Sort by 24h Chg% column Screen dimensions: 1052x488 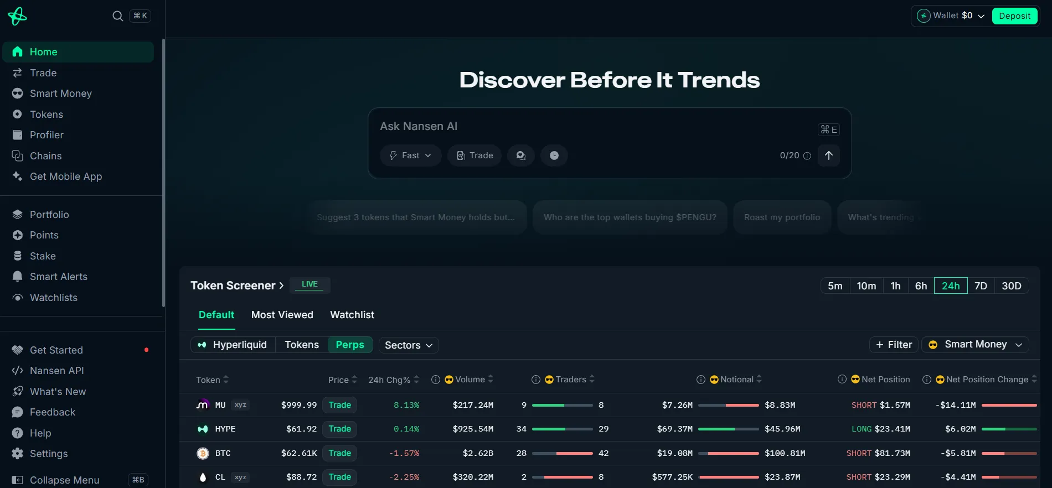394,380
